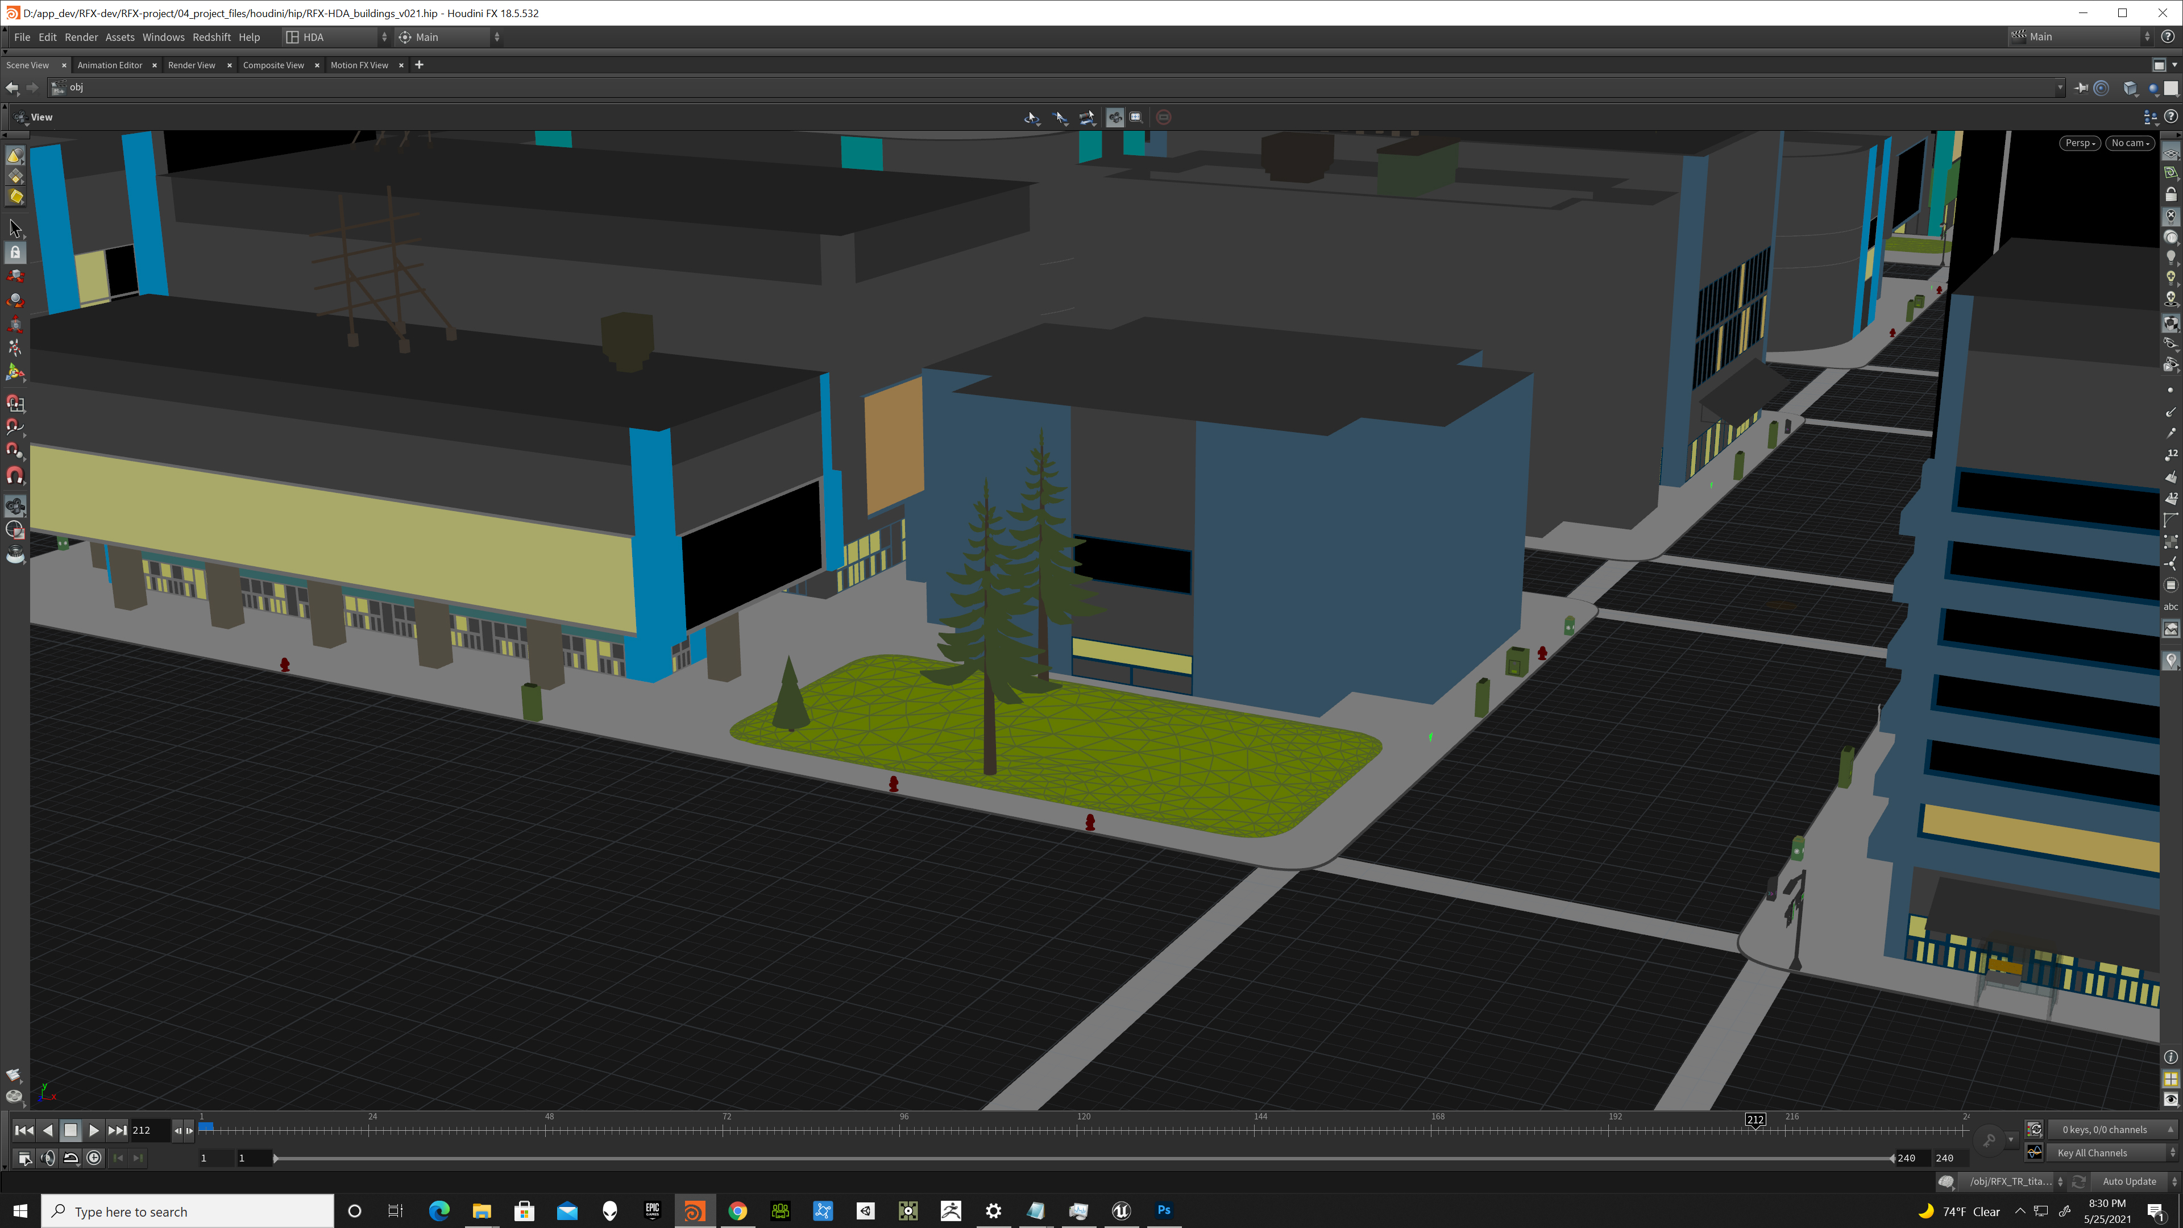This screenshot has height=1228, width=2183.
Task: Open Photoshop from the taskbar
Action: click(1164, 1211)
